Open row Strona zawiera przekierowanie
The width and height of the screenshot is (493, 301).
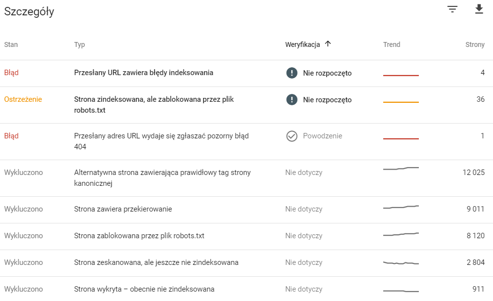click(x=246, y=210)
